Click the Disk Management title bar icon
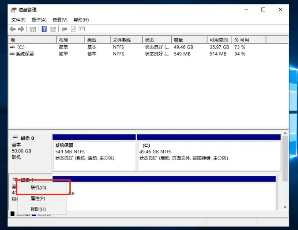The image size is (298, 230). (x=13, y=10)
